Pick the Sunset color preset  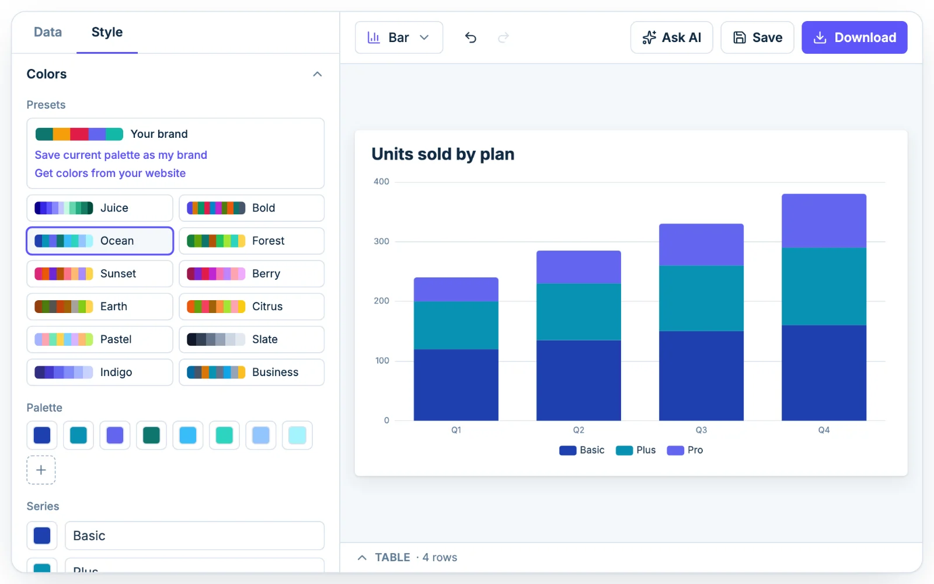coord(100,273)
